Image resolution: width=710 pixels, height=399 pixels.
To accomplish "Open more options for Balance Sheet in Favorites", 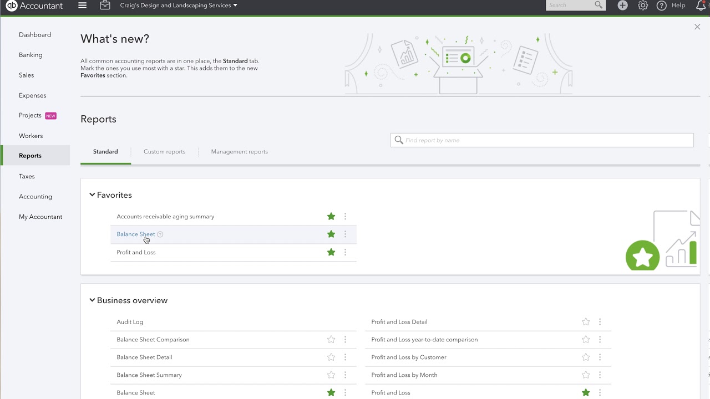I will tap(345, 234).
